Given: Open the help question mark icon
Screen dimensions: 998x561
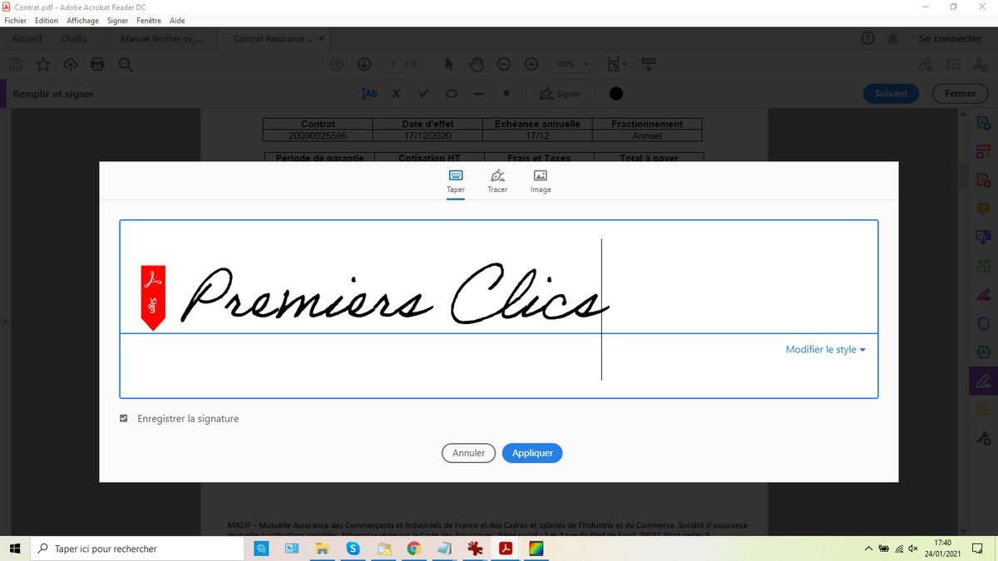Looking at the screenshot, I should tap(868, 38).
